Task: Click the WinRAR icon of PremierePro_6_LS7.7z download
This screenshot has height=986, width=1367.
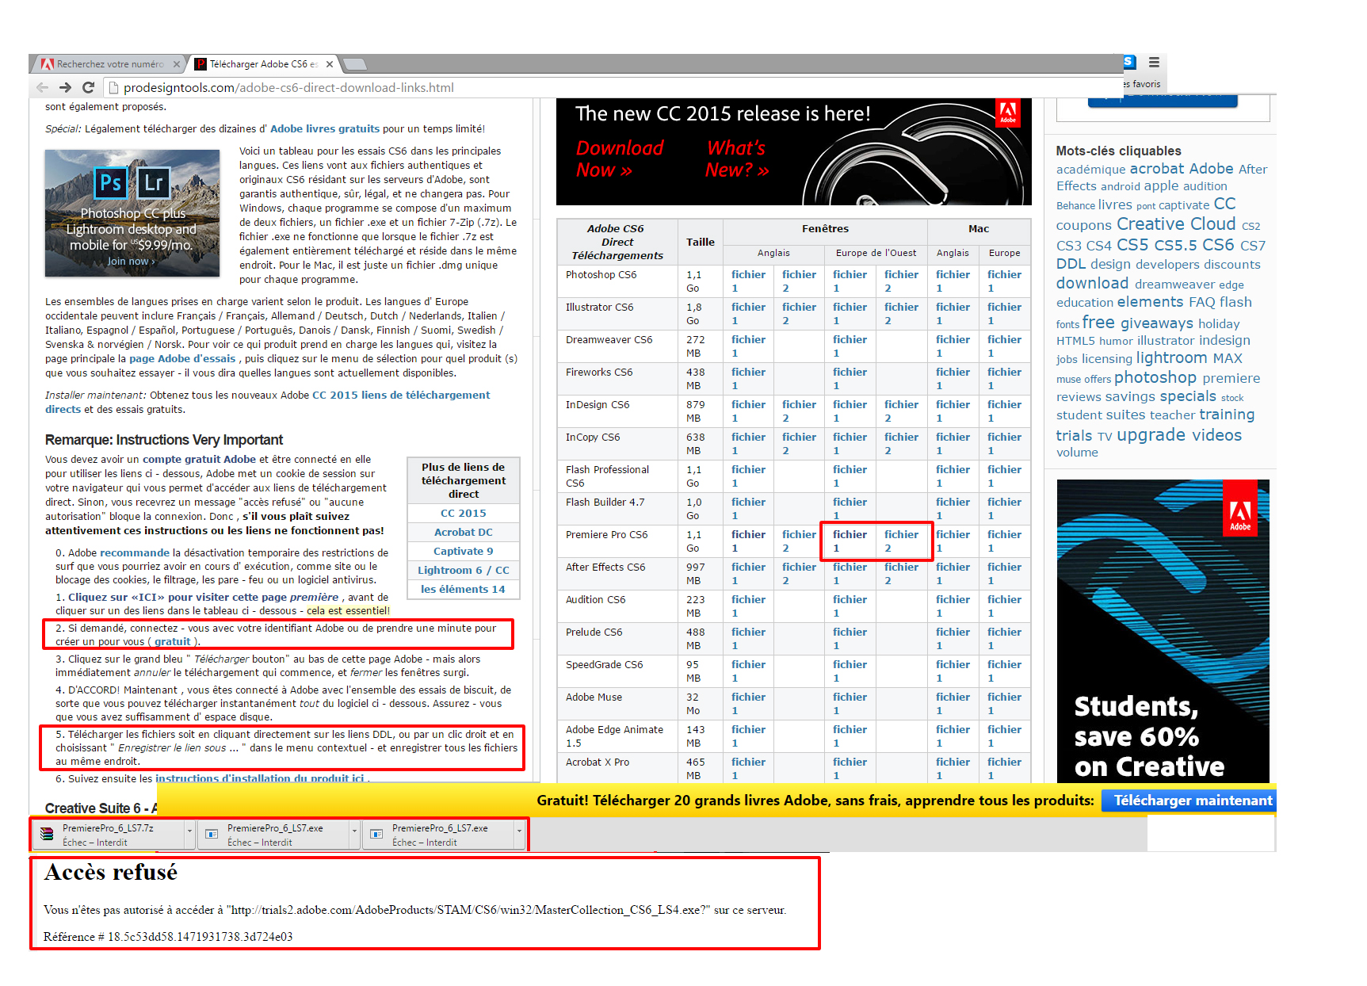Action: [47, 834]
